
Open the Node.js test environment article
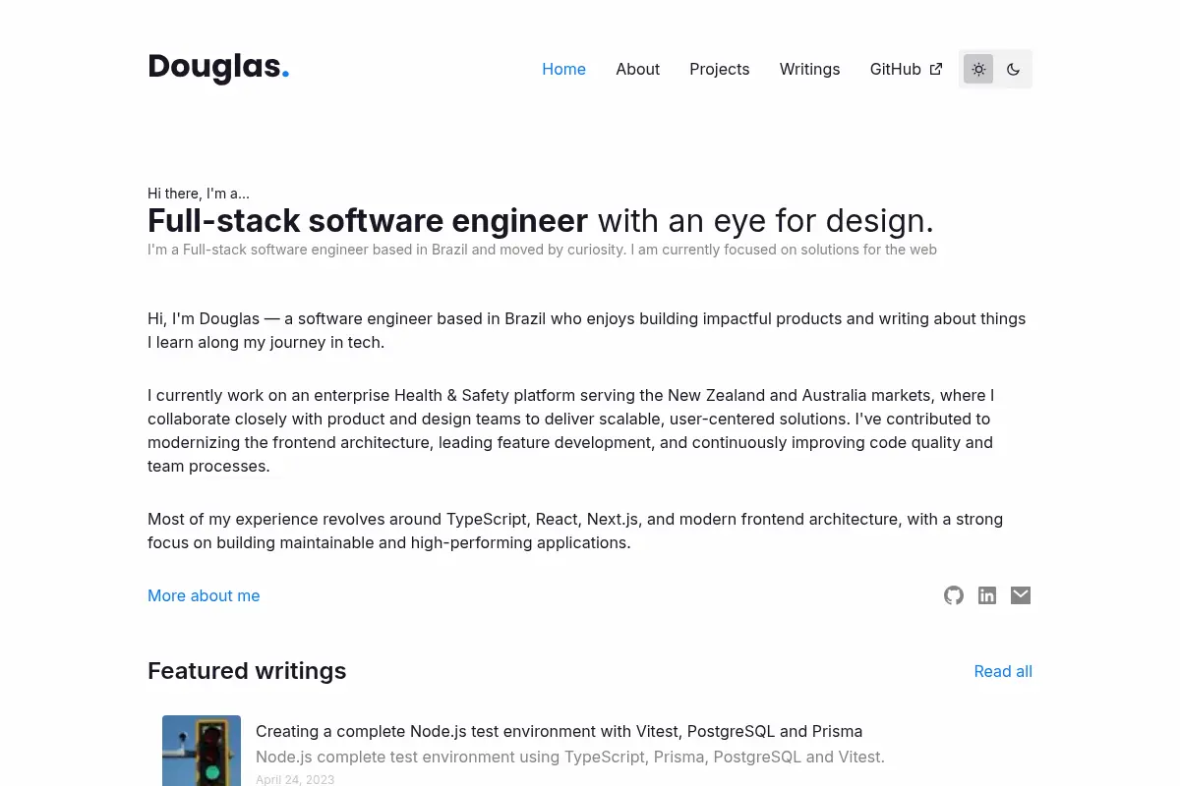[x=559, y=731]
